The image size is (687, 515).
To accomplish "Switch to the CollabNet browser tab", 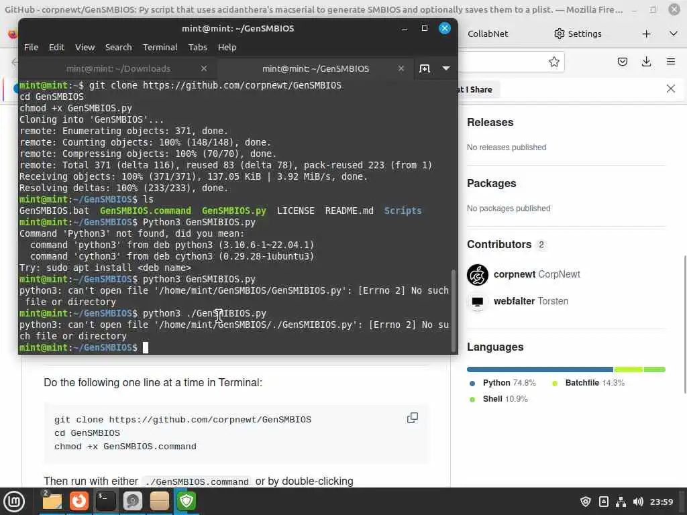I will tap(488, 34).
